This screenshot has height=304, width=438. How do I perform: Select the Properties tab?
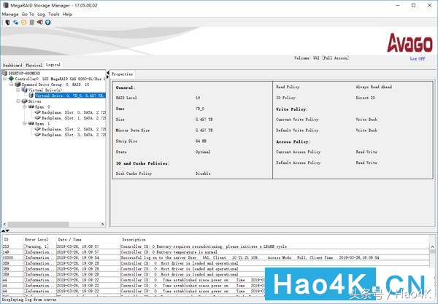tap(122, 74)
